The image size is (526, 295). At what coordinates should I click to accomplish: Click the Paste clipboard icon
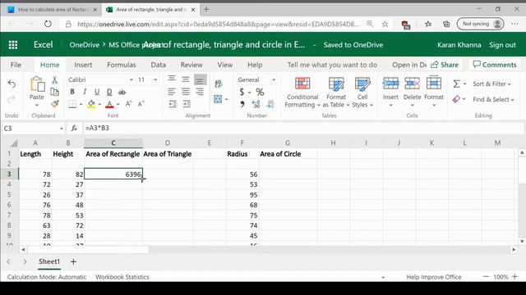(37, 84)
